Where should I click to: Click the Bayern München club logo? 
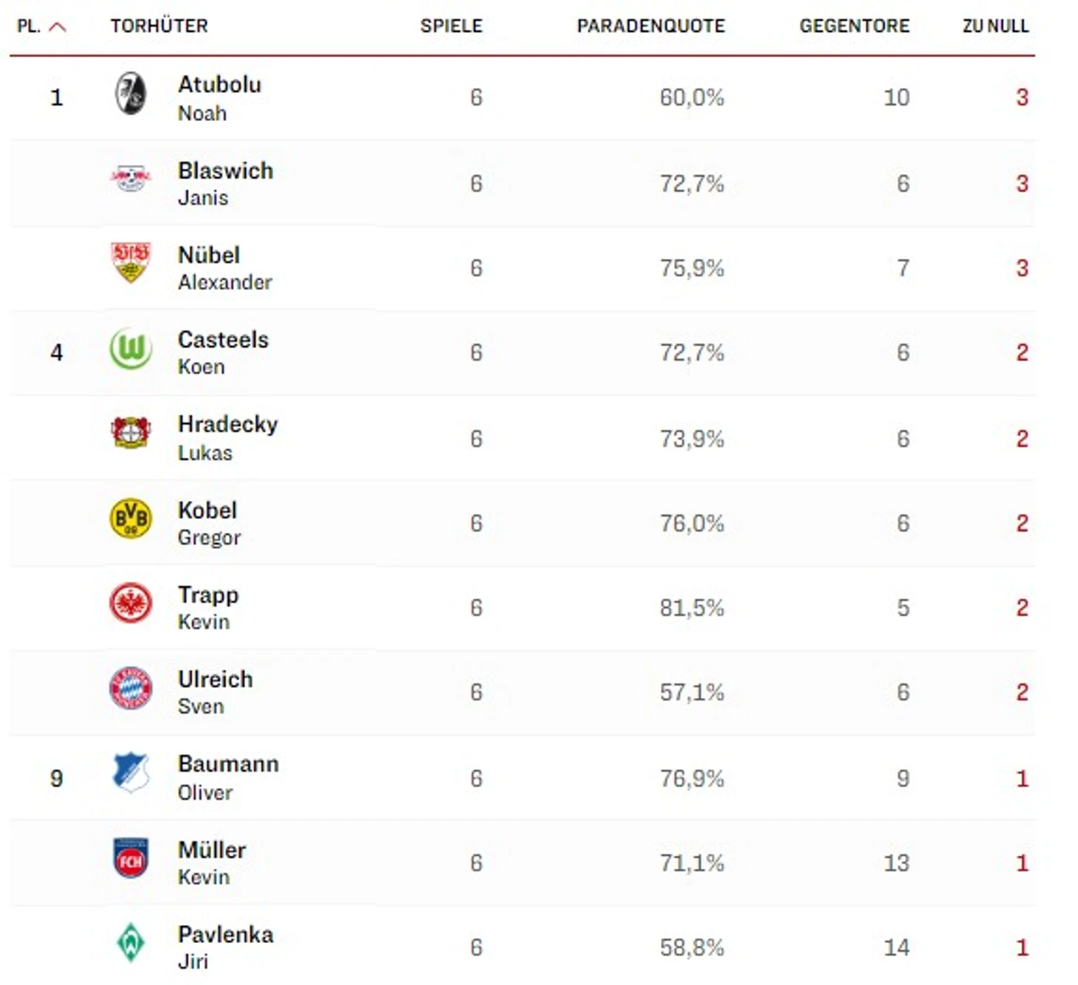pyautogui.click(x=131, y=688)
